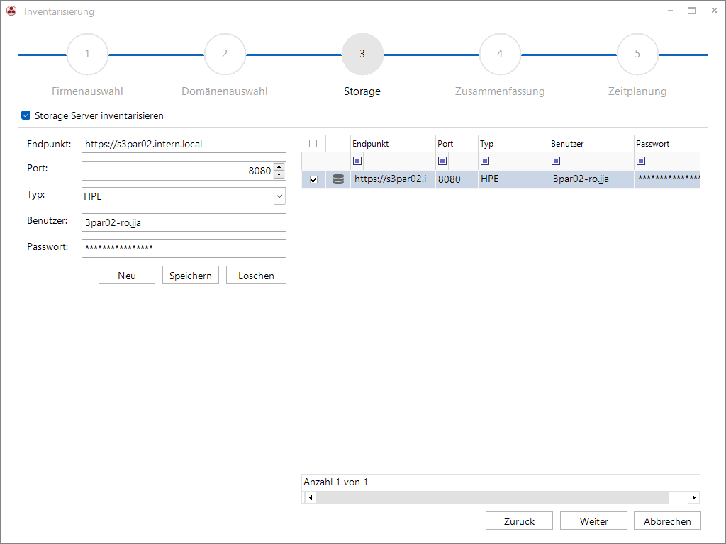The height and width of the screenshot is (544, 726).
Task: Click masked password cell in table row
Action: (666, 179)
